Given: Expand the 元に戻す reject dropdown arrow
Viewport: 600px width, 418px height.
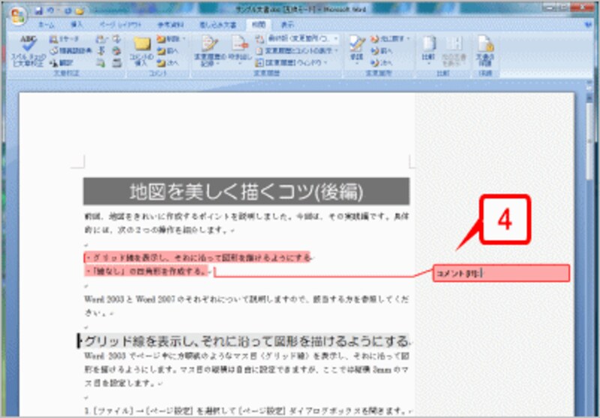Looking at the screenshot, I should (408, 39).
